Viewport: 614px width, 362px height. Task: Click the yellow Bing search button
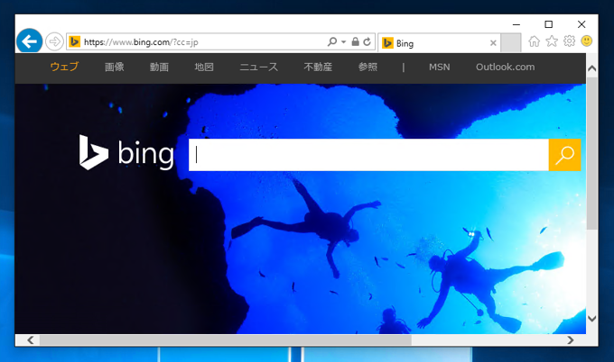564,155
